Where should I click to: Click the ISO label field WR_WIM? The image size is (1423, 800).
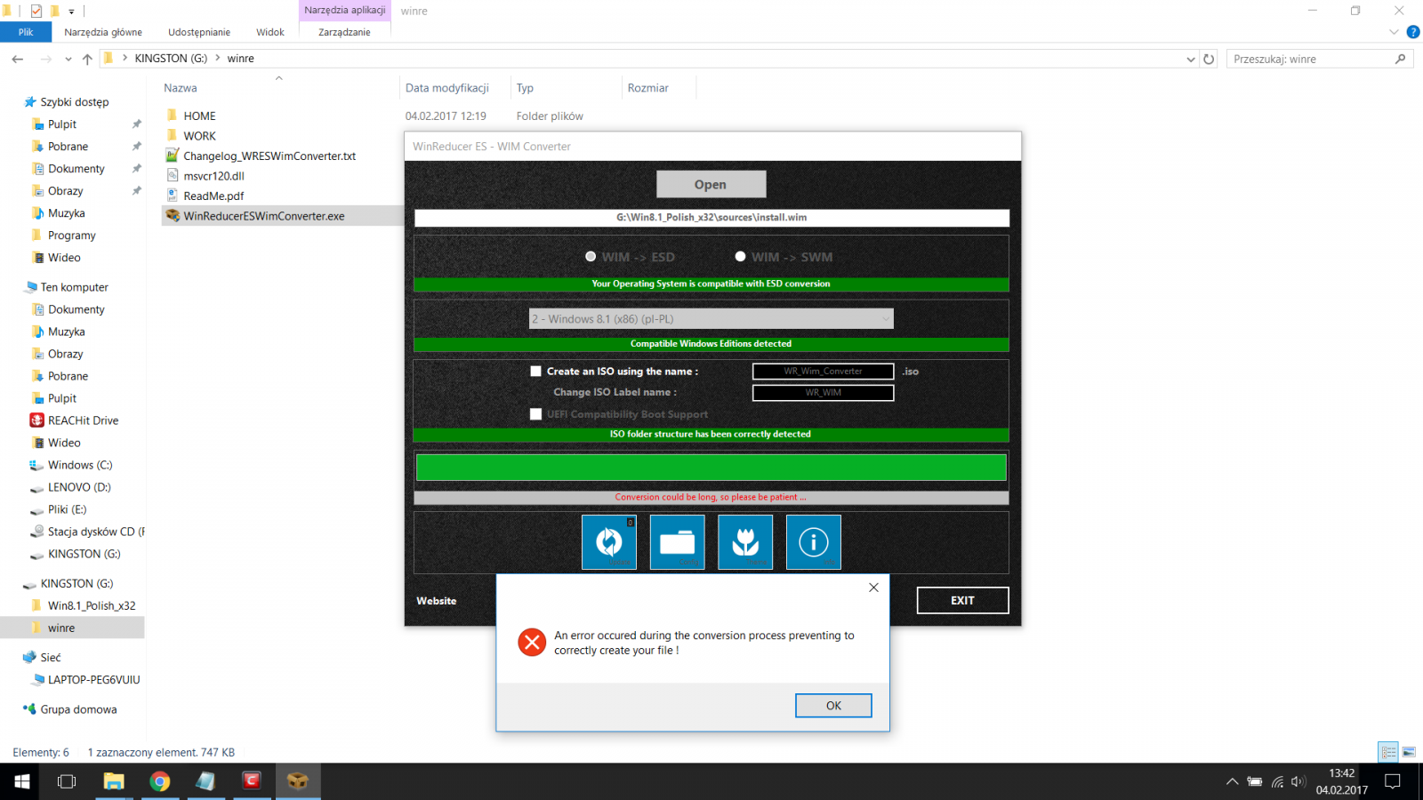[824, 393]
